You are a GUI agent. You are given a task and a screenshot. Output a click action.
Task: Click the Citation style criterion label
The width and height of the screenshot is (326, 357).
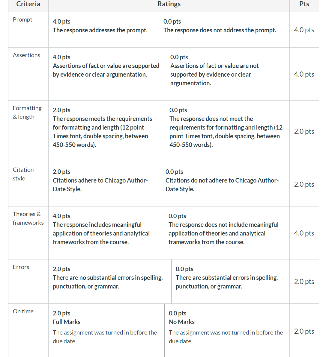point(23,174)
